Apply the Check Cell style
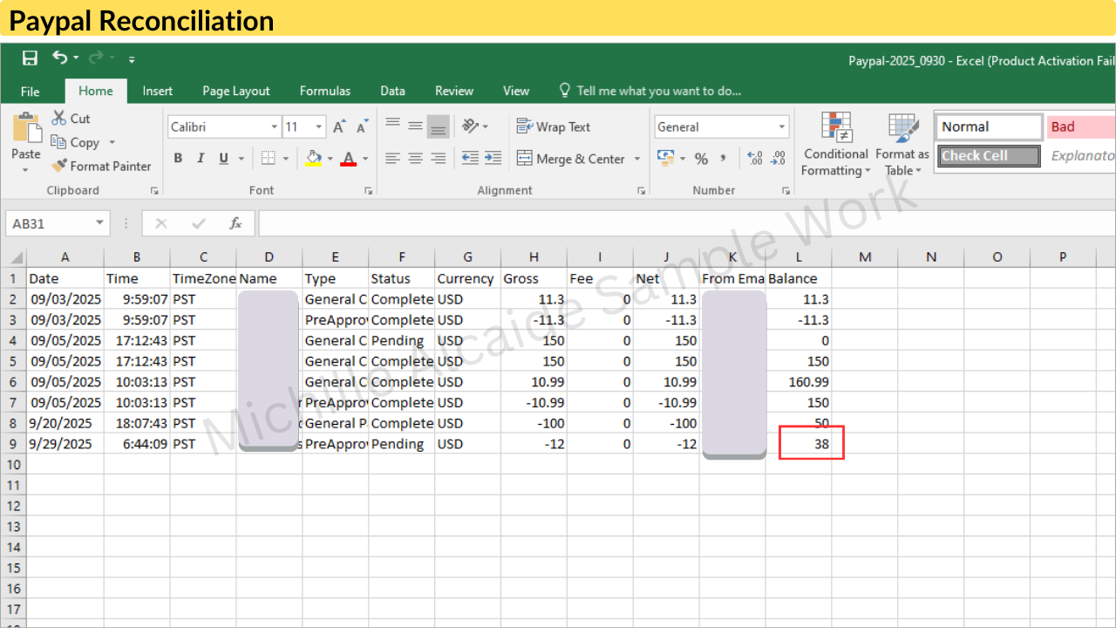1116x628 pixels. pos(989,156)
